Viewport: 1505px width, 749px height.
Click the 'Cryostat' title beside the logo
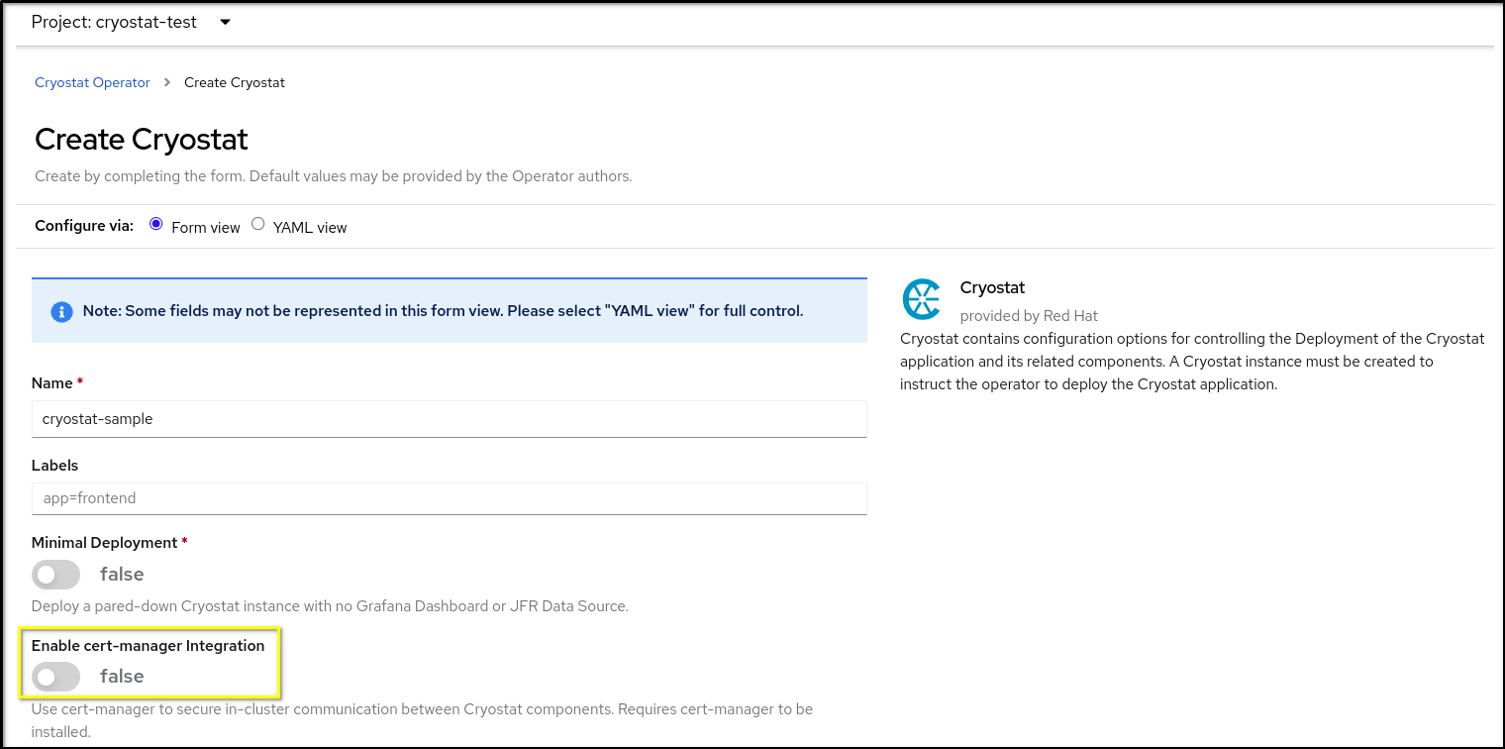(992, 287)
